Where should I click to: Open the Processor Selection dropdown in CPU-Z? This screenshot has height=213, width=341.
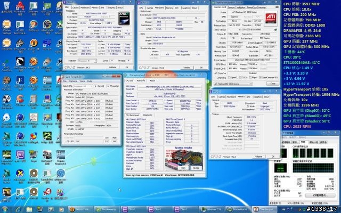(87, 61)
